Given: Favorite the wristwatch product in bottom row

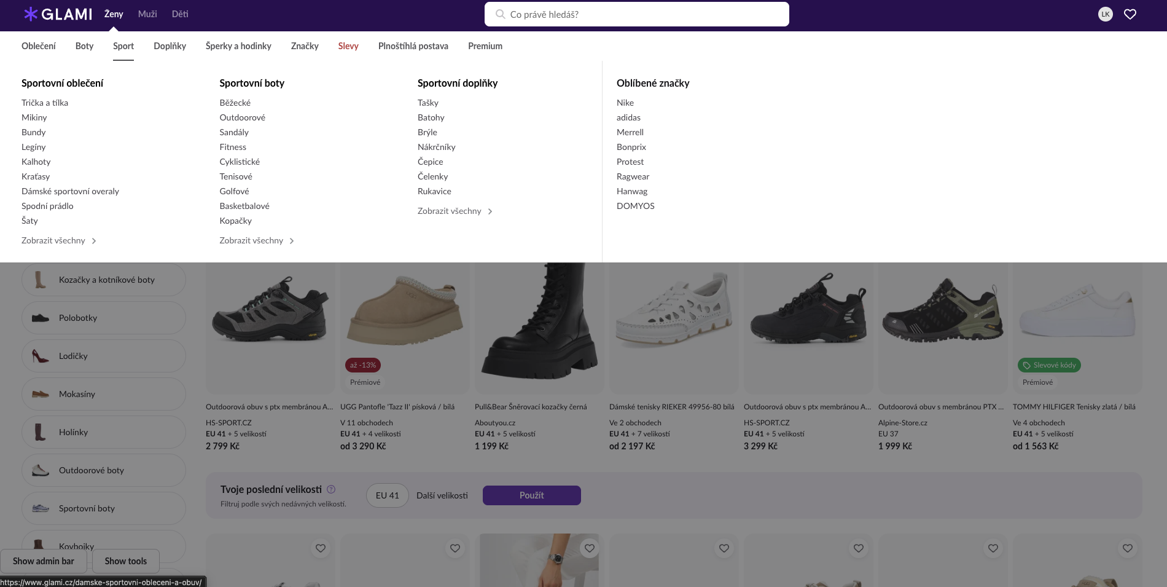Looking at the screenshot, I should click(x=590, y=548).
